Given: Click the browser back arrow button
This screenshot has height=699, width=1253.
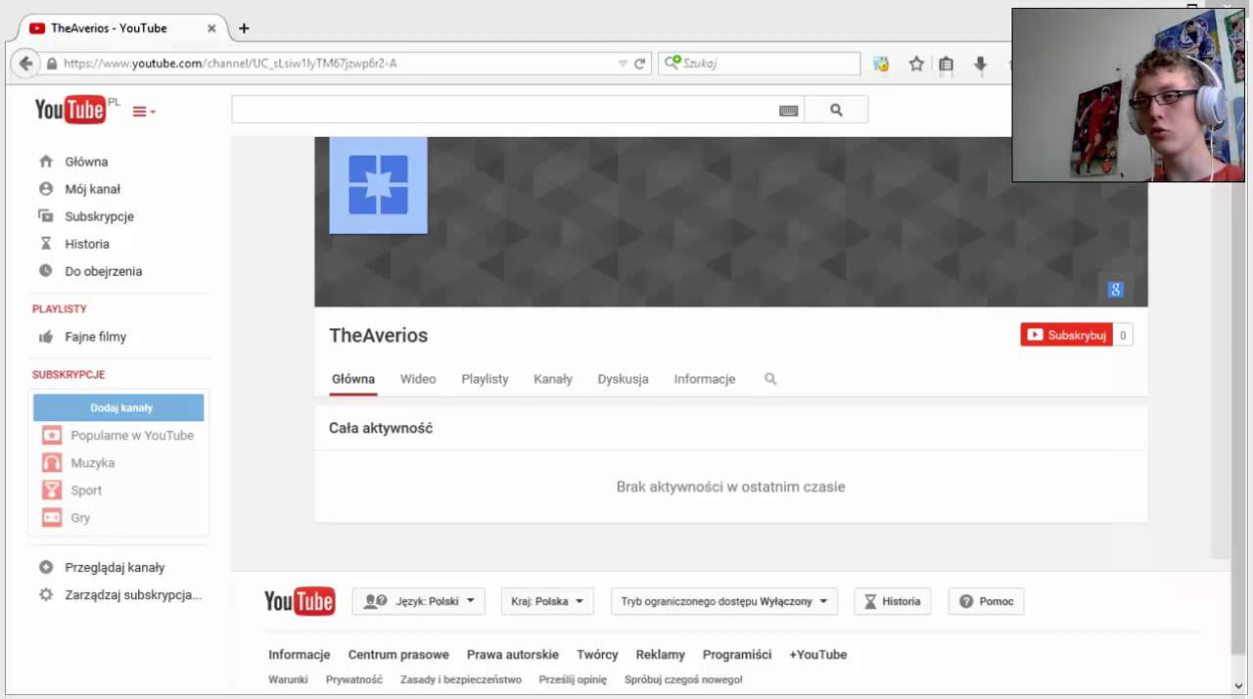Looking at the screenshot, I should pyautogui.click(x=25, y=64).
